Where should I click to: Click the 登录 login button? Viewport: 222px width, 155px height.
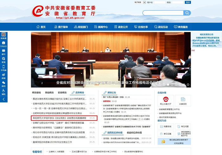(188, 2)
